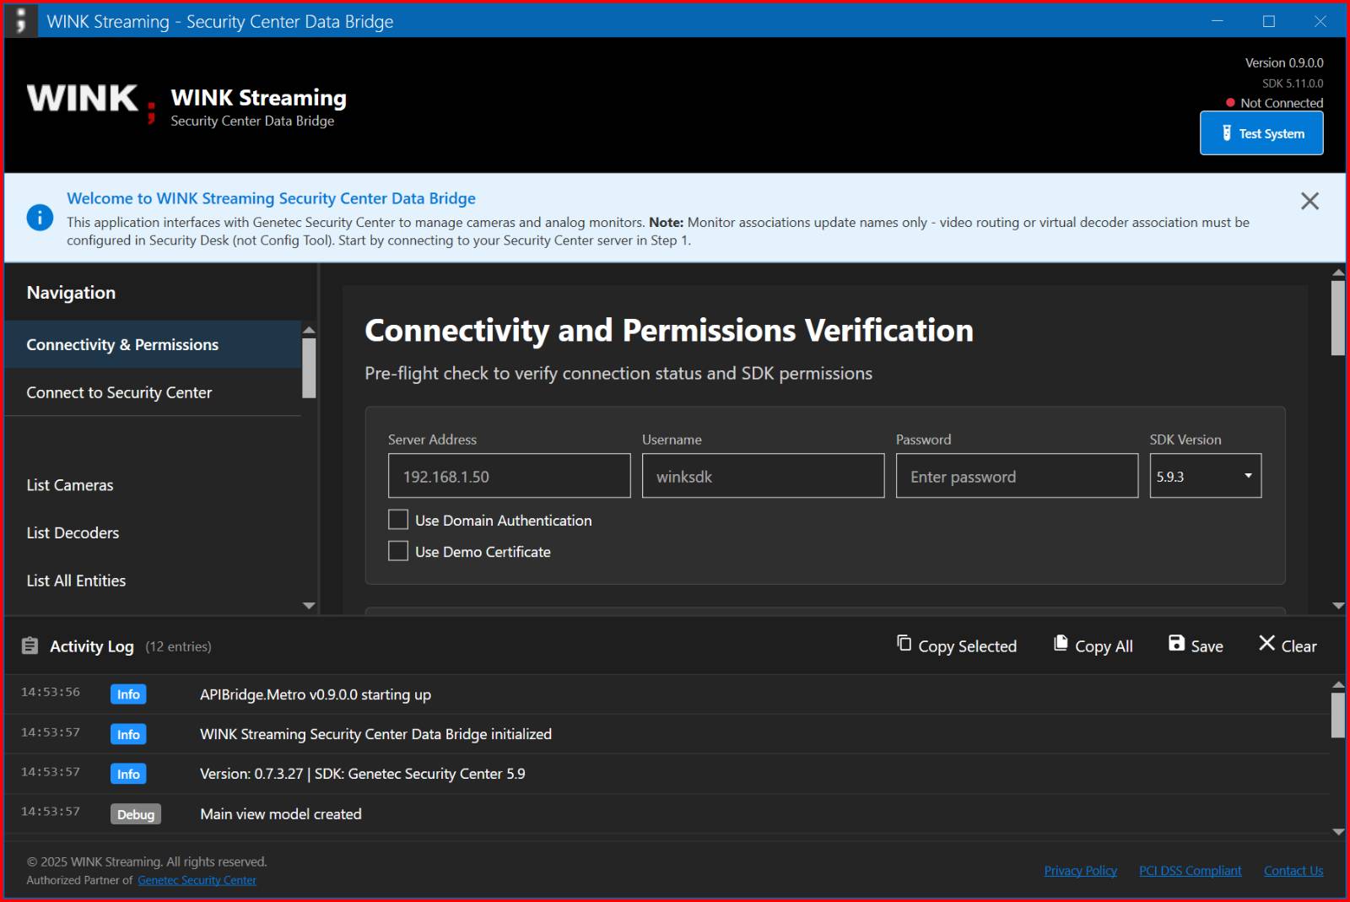Image resolution: width=1350 pixels, height=902 pixels.
Task: Click the Test System button
Action: click(1261, 133)
